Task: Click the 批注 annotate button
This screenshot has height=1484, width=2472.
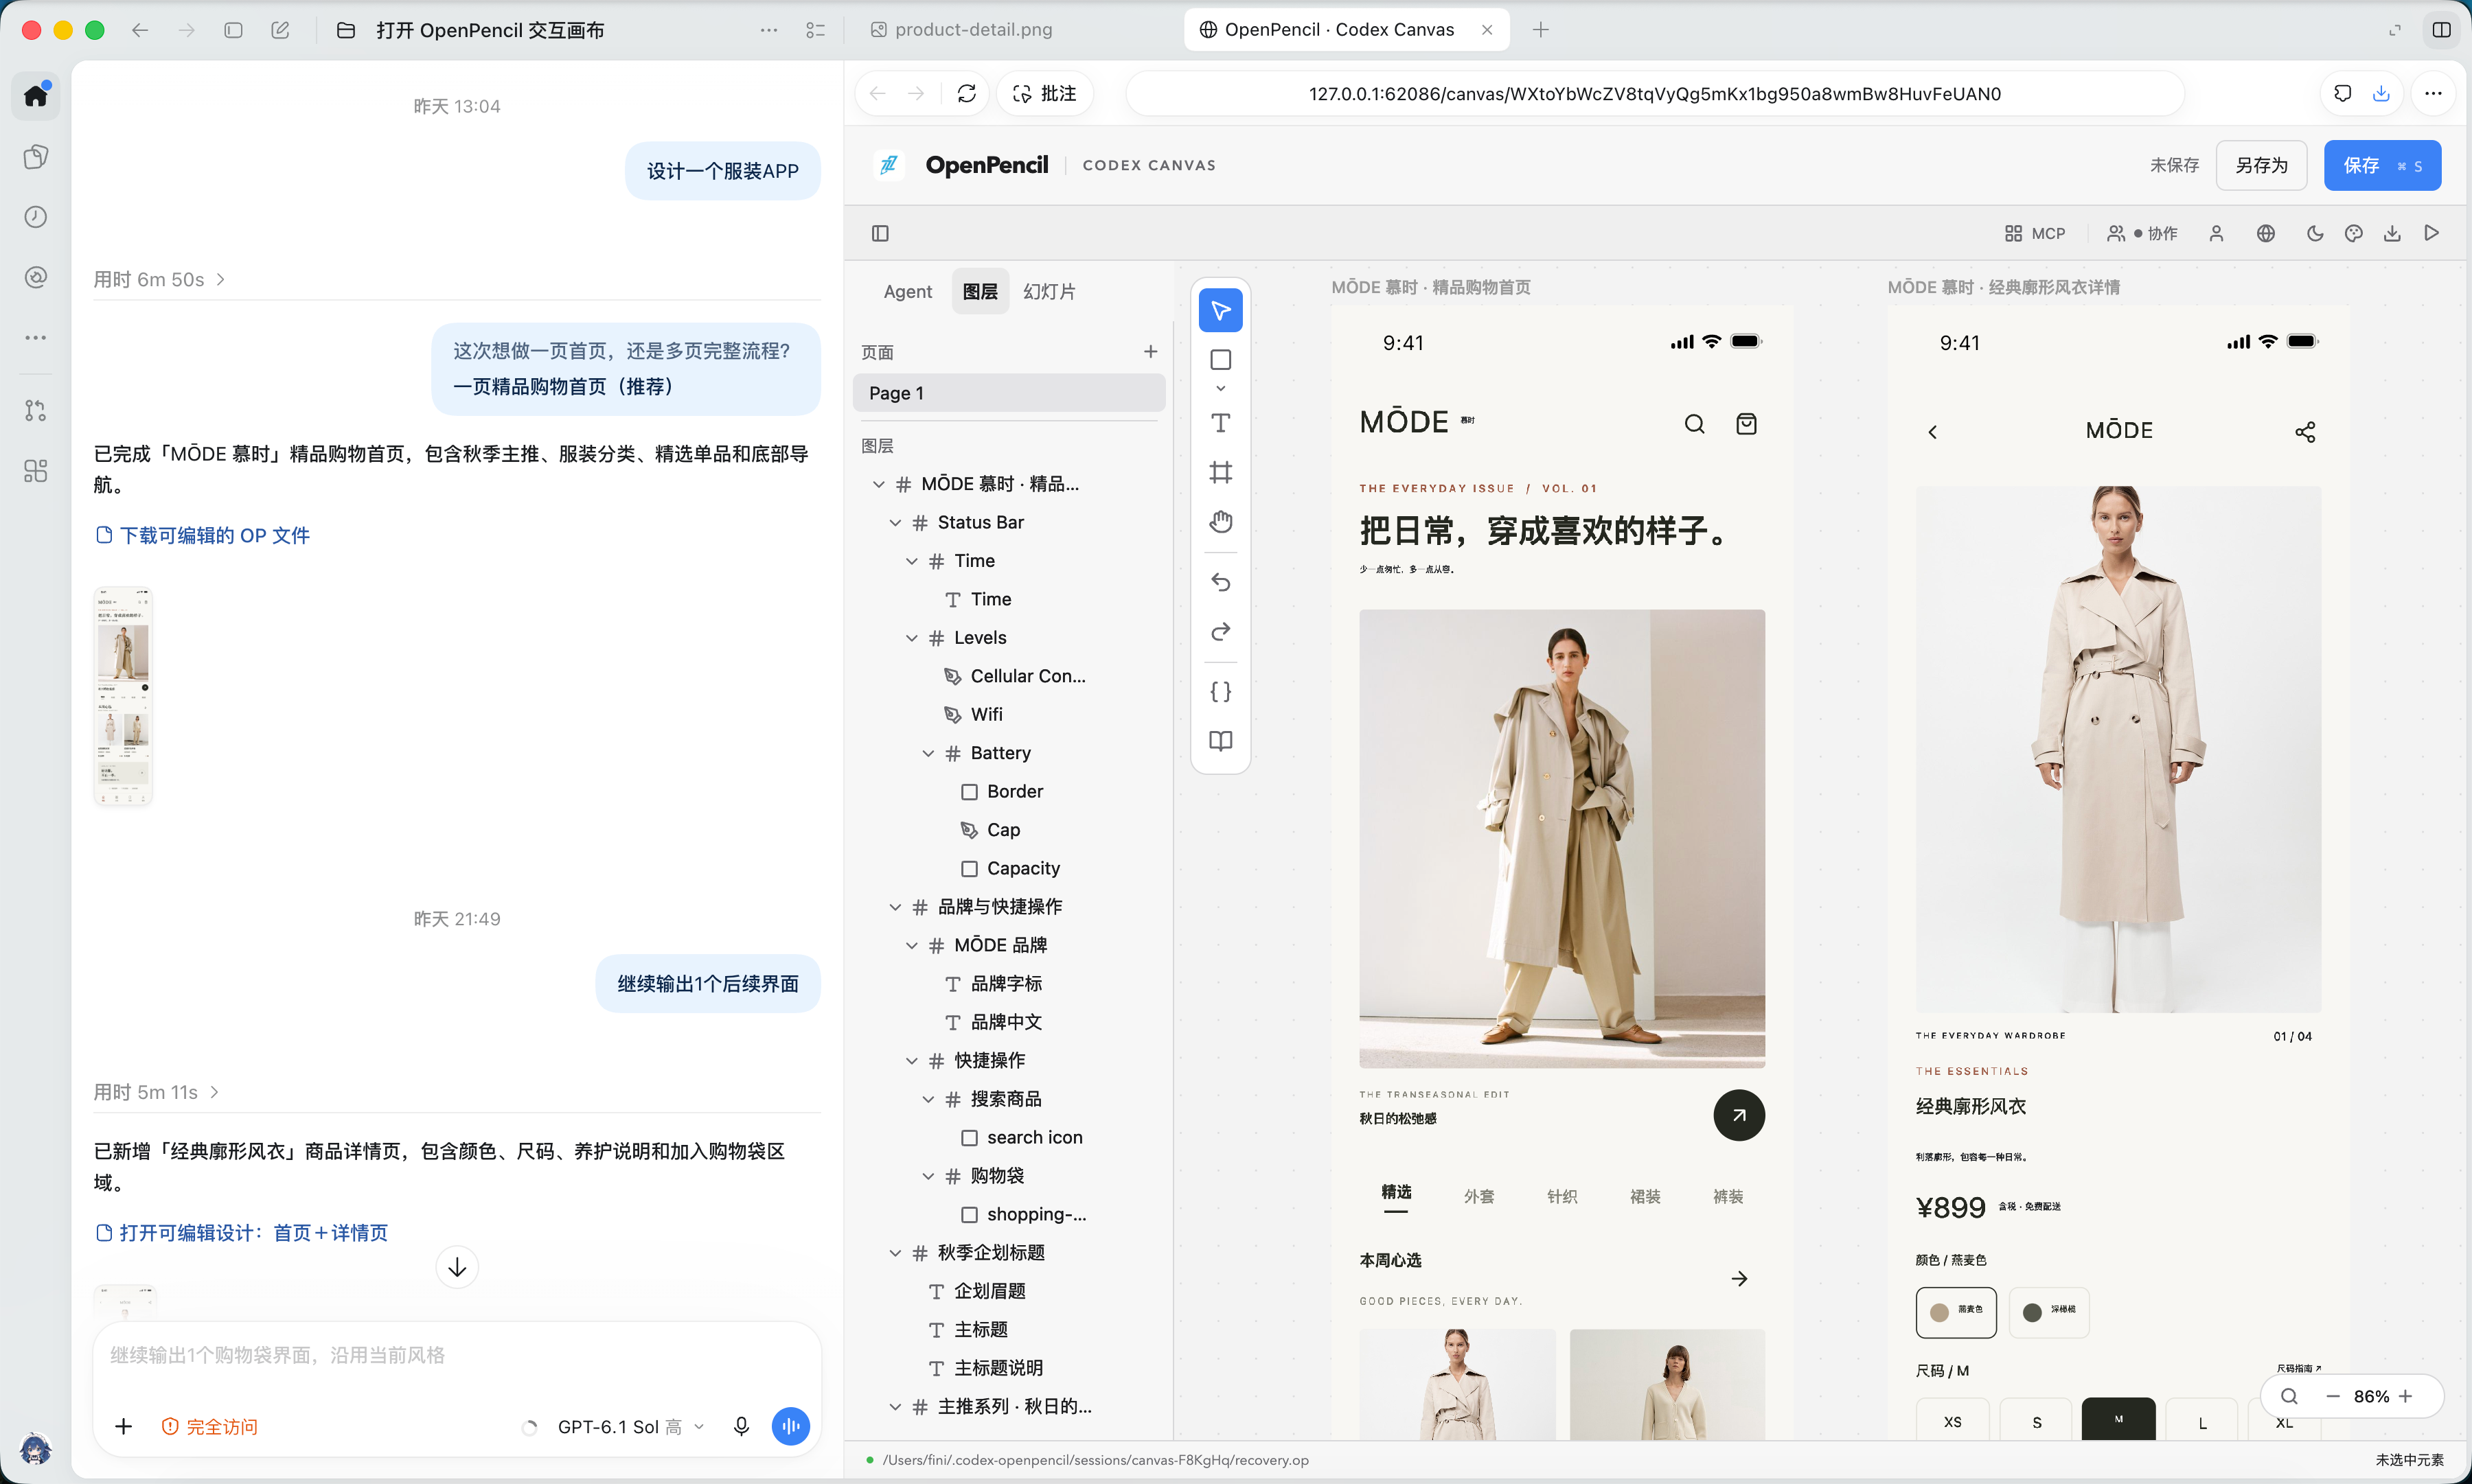Action: (1044, 94)
